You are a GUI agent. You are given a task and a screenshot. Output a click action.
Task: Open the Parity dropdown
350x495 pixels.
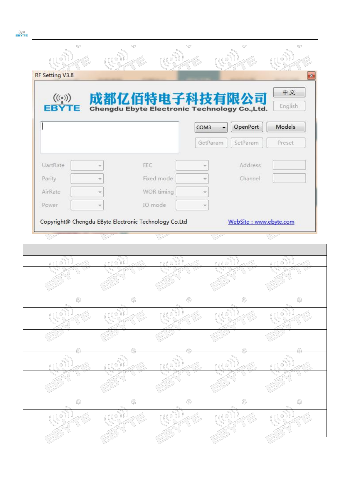click(x=87, y=179)
